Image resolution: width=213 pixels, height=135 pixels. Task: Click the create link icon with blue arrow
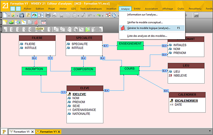click(x=18, y=22)
